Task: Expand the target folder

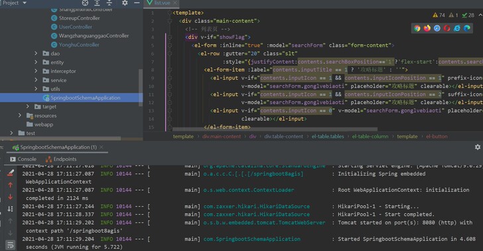Action: 28,107
